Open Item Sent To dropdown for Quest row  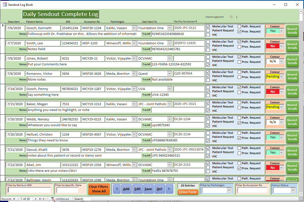pos(170,74)
